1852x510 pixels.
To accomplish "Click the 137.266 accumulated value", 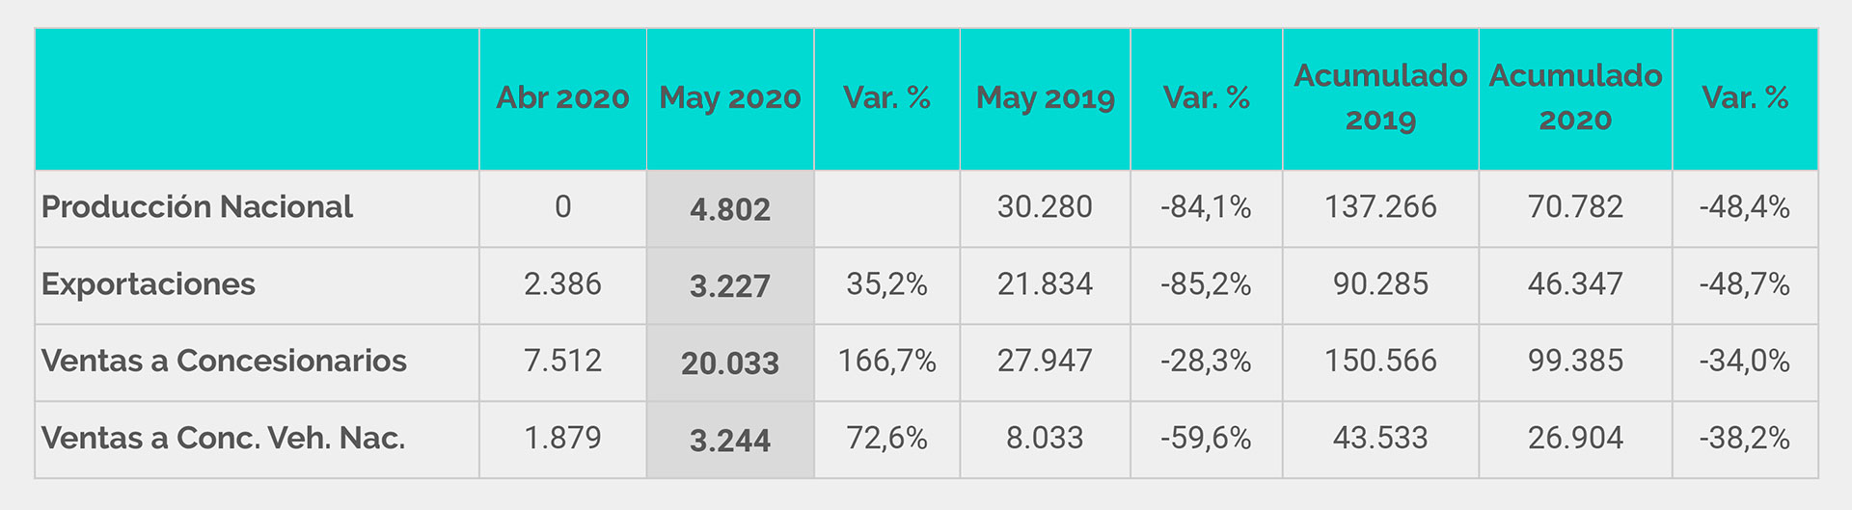I will click(1380, 207).
